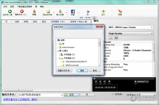
Task: Open the 选项 menu
Action: (x=12, y=7)
